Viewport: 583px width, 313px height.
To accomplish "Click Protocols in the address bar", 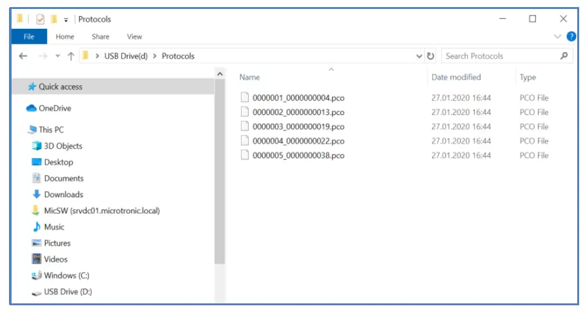I will click(177, 56).
